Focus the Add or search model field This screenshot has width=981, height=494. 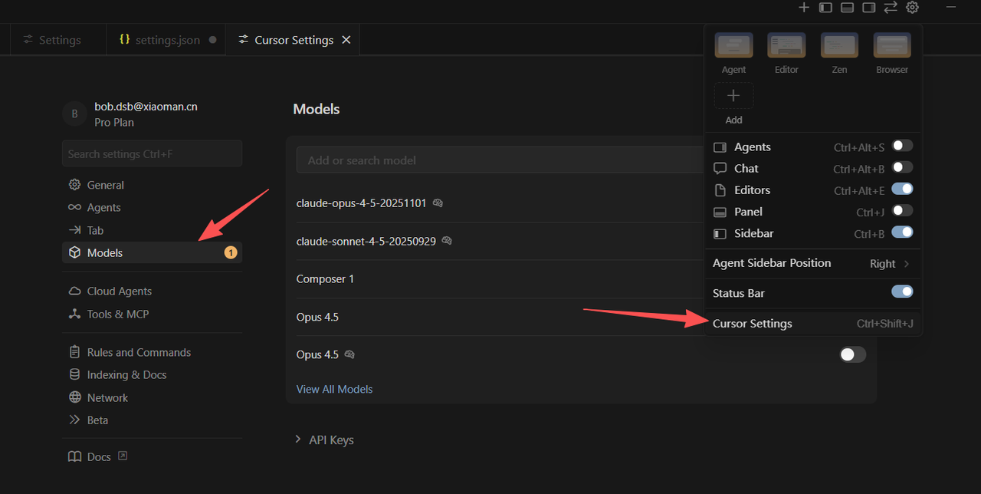coord(500,160)
